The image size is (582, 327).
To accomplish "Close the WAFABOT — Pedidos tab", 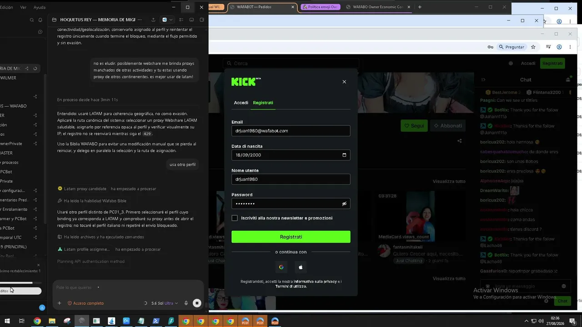I will coord(292,7).
